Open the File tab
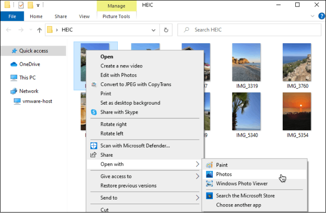Image resolution: width=326 pixels, height=213 pixels. [x=12, y=16]
